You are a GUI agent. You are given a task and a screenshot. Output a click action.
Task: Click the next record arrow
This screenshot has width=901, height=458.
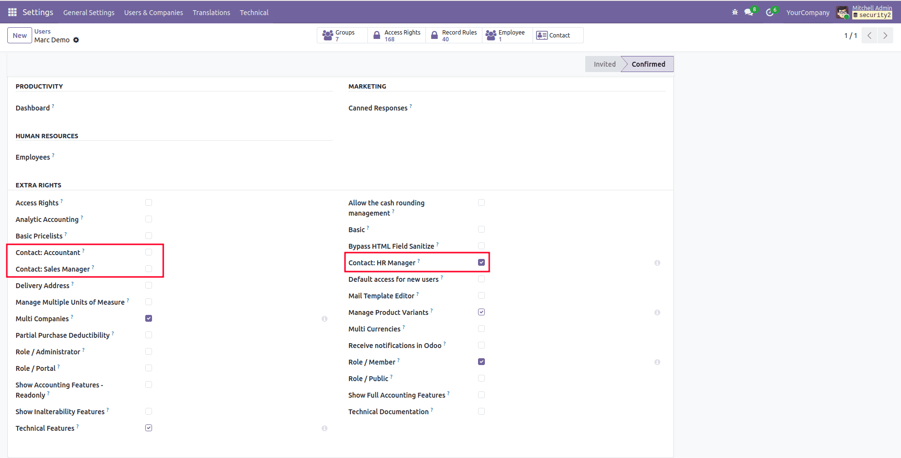click(x=885, y=35)
